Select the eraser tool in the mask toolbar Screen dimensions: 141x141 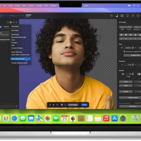pos(54,105)
